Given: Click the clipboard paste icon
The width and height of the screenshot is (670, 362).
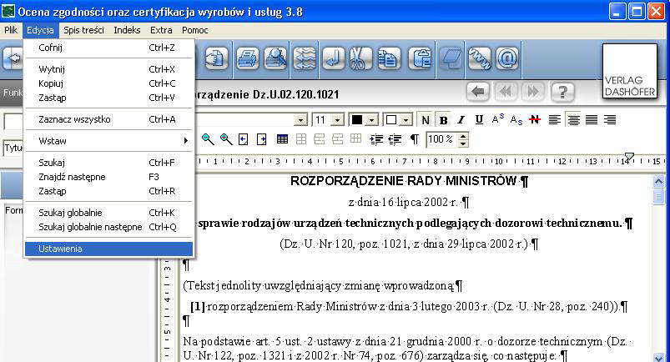Looking at the screenshot, I should pyautogui.click(x=421, y=58).
